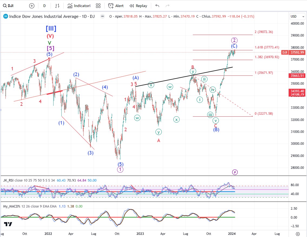This screenshot has width=307, height=237.
Task: Open the DJI symbol search
Action: tap(8, 6)
